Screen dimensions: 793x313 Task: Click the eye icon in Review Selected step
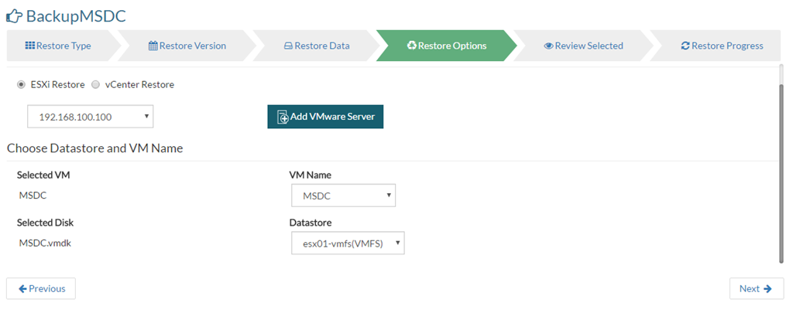click(549, 46)
